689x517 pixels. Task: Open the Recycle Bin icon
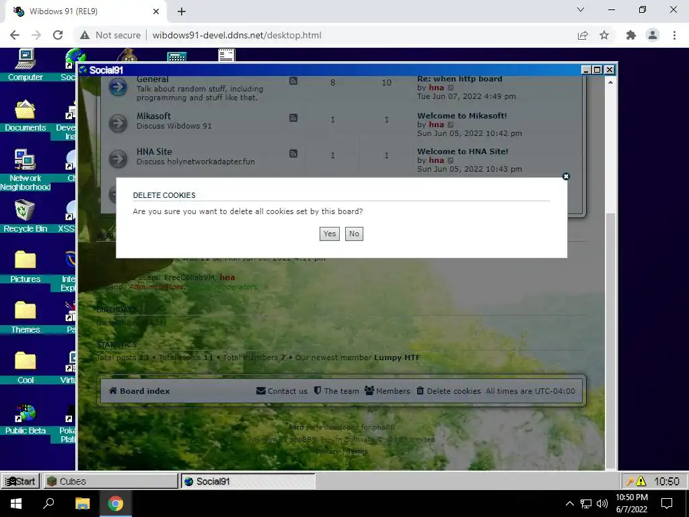(x=25, y=216)
